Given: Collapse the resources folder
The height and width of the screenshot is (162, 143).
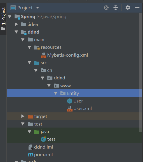Looking at the screenshot, I should coord(29,47).
